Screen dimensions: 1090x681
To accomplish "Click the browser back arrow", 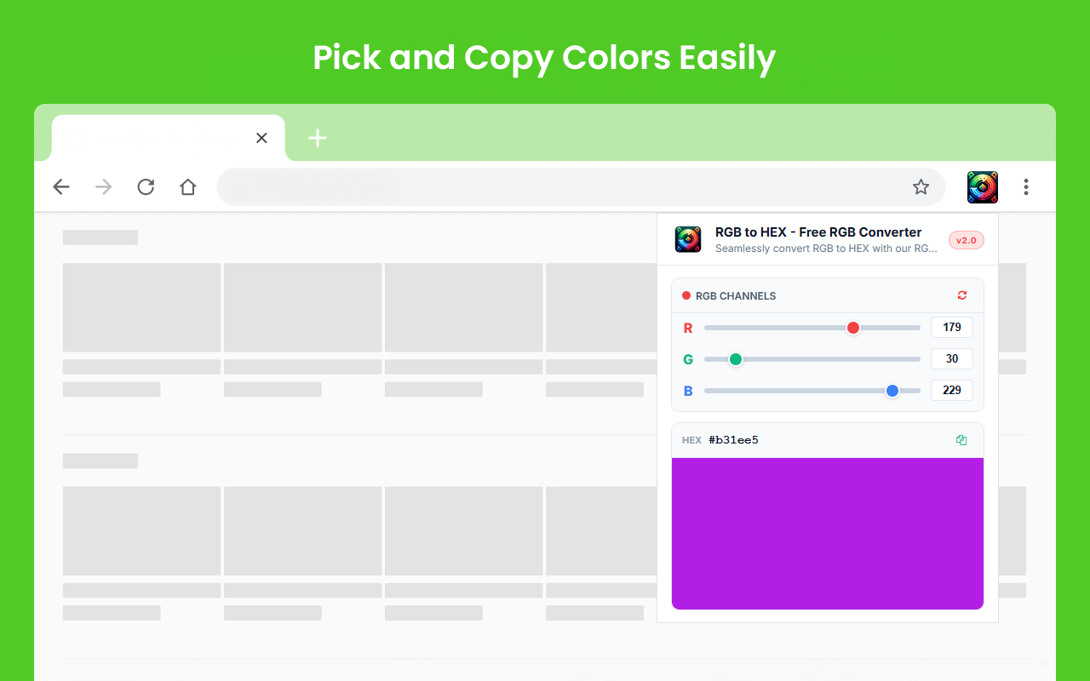I will (61, 187).
